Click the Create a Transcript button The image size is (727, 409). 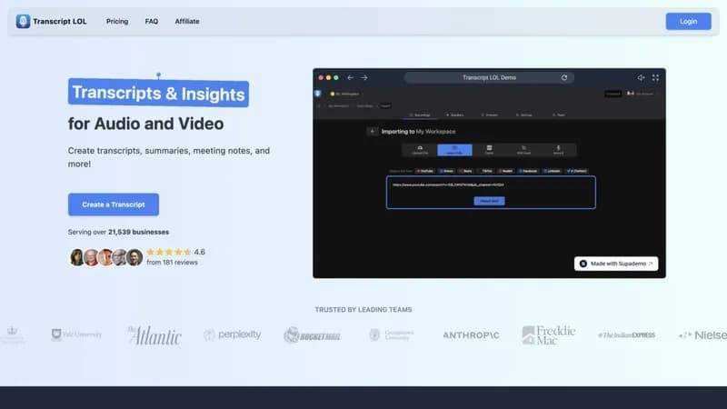(x=113, y=204)
